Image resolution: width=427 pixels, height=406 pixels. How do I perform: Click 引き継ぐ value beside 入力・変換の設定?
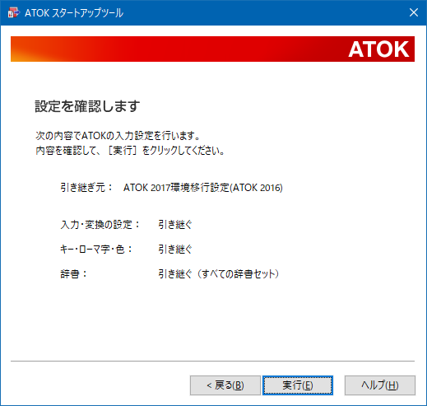(175, 225)
